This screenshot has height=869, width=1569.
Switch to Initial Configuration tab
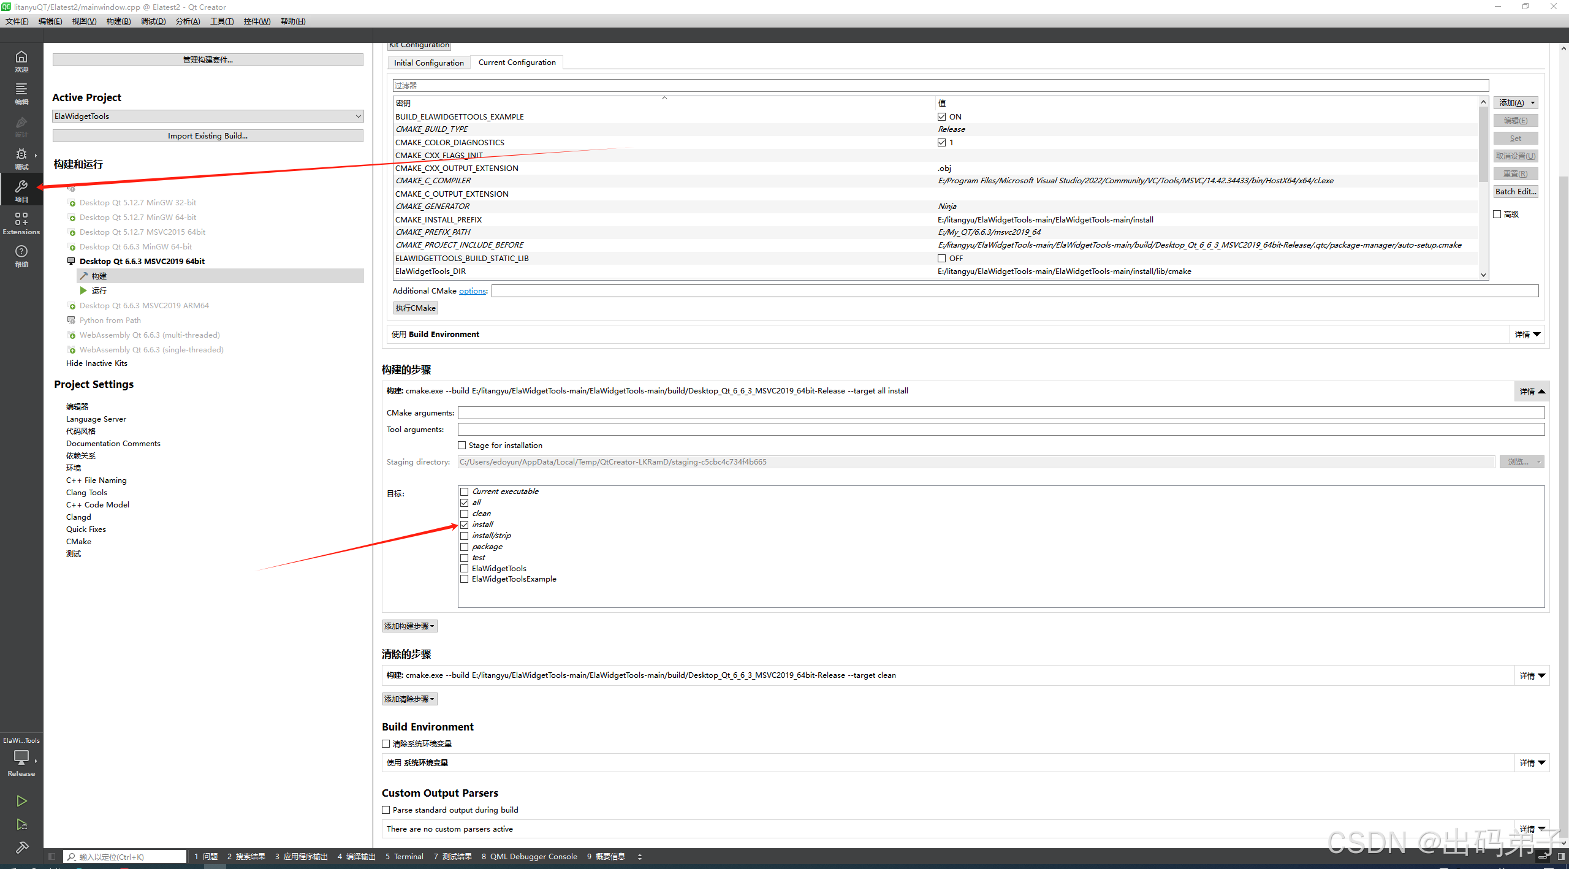tap(429, 63)
